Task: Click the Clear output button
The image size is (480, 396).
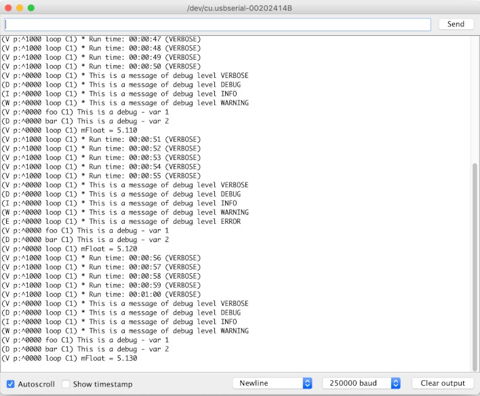Action: coord(443,383)
